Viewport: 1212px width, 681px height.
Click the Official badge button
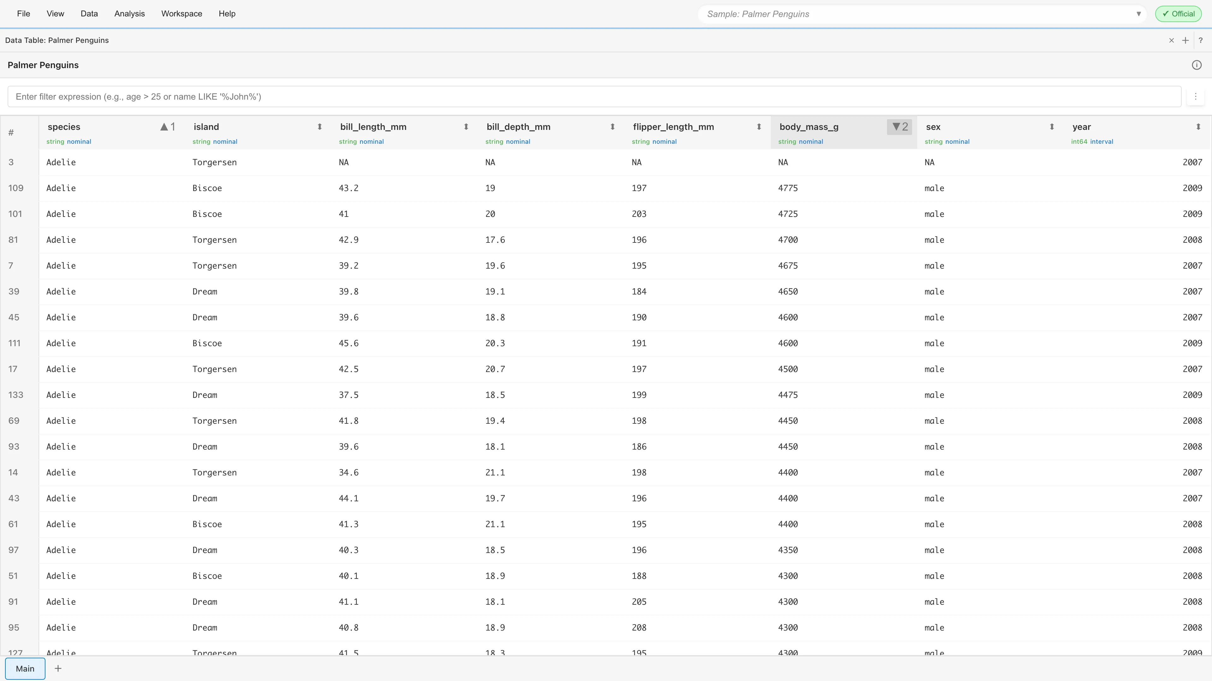[x=1178, y=14]
